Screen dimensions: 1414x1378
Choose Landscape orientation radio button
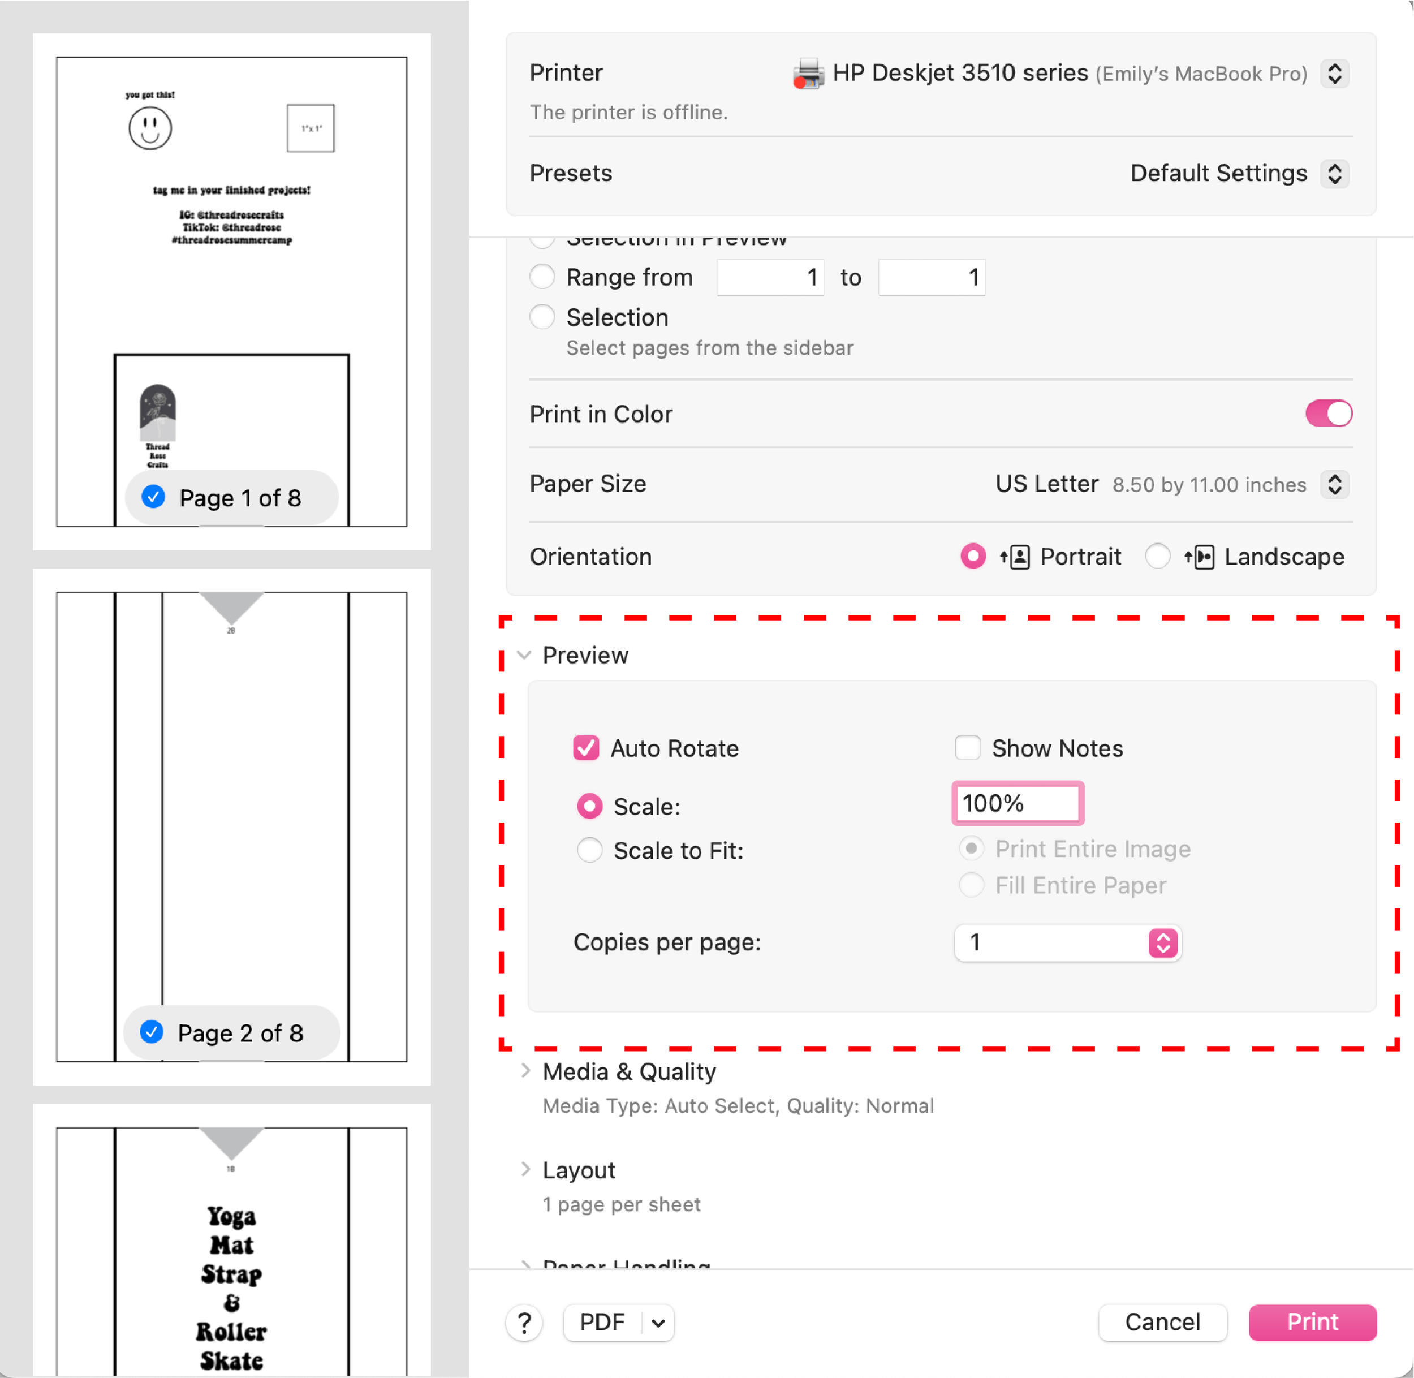point(1157,557)
